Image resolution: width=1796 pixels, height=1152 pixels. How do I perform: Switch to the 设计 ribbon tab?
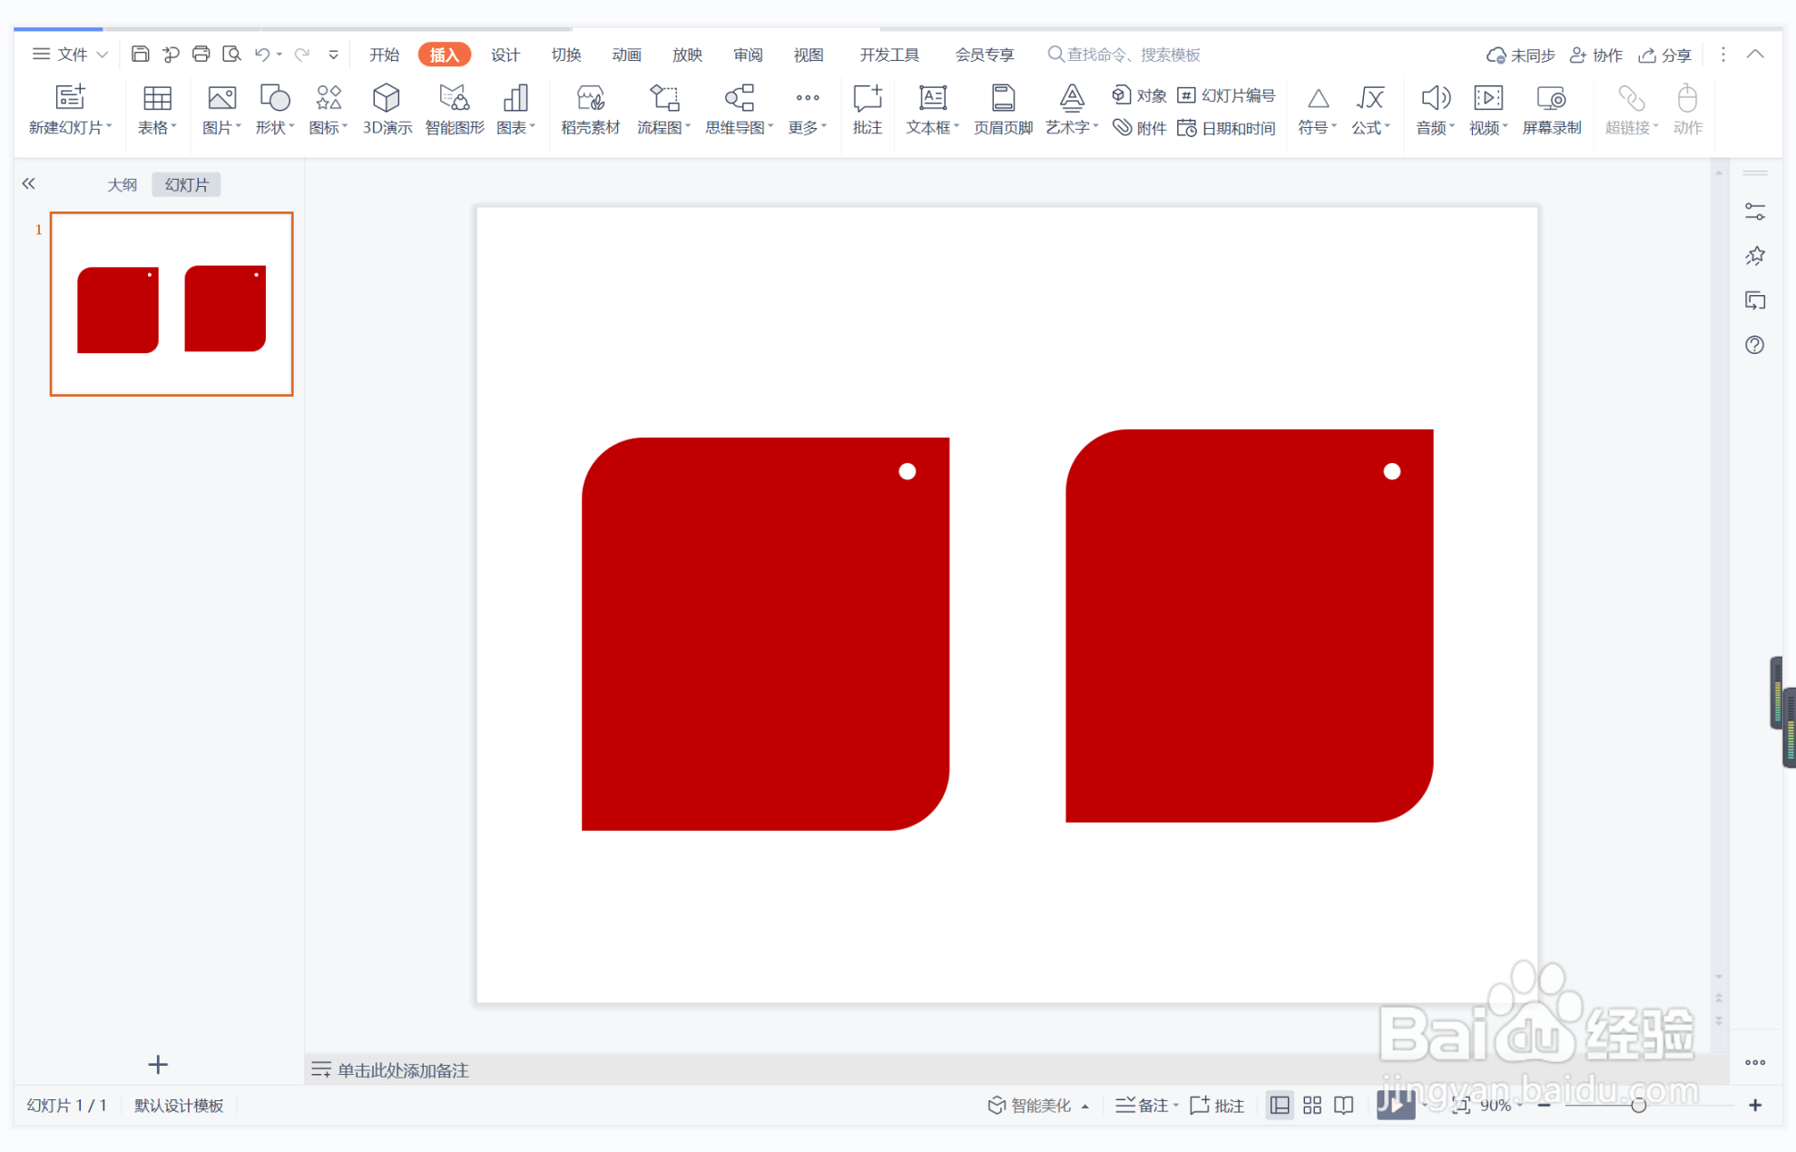pyautogui.click(x=505, y=54)
